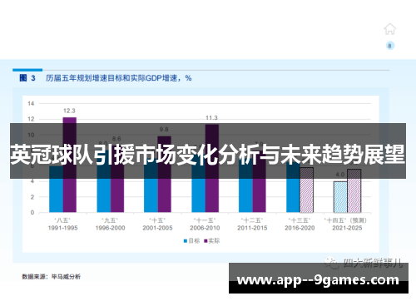Click the 12.3 bar value label
416x301 pixels.
(69, 111)
